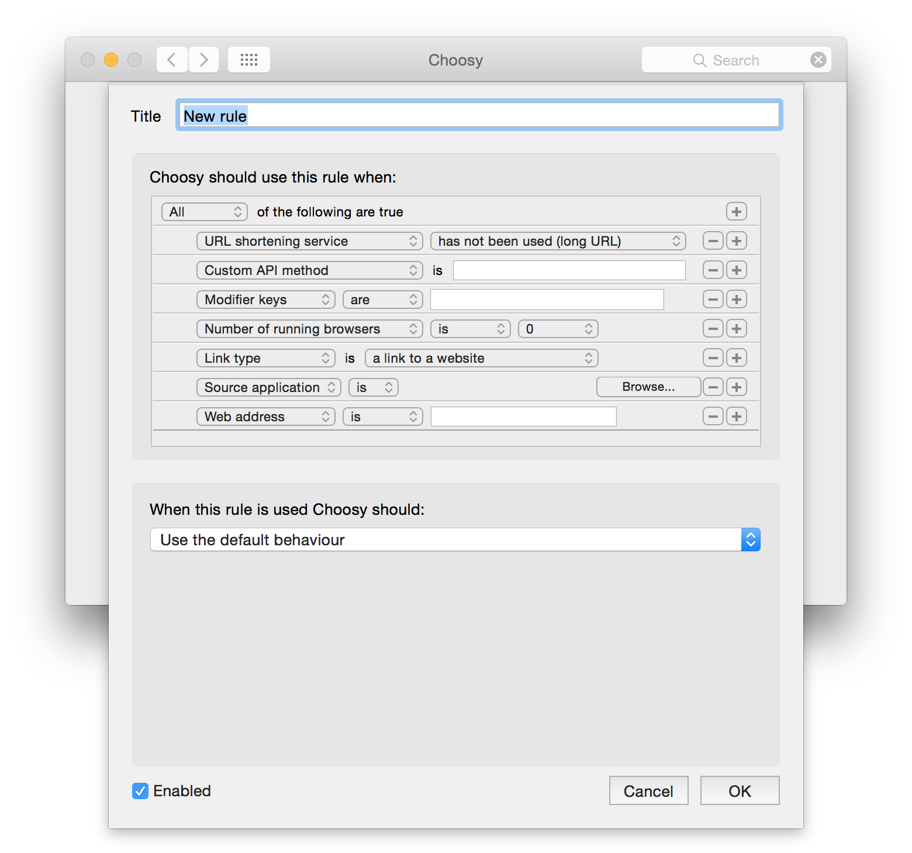
Task: Minimize the window with yellow button
Action: point(111,60)
